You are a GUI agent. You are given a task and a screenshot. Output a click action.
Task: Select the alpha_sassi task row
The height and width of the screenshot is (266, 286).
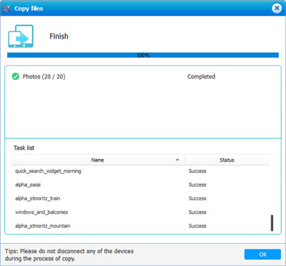[141, 184]
